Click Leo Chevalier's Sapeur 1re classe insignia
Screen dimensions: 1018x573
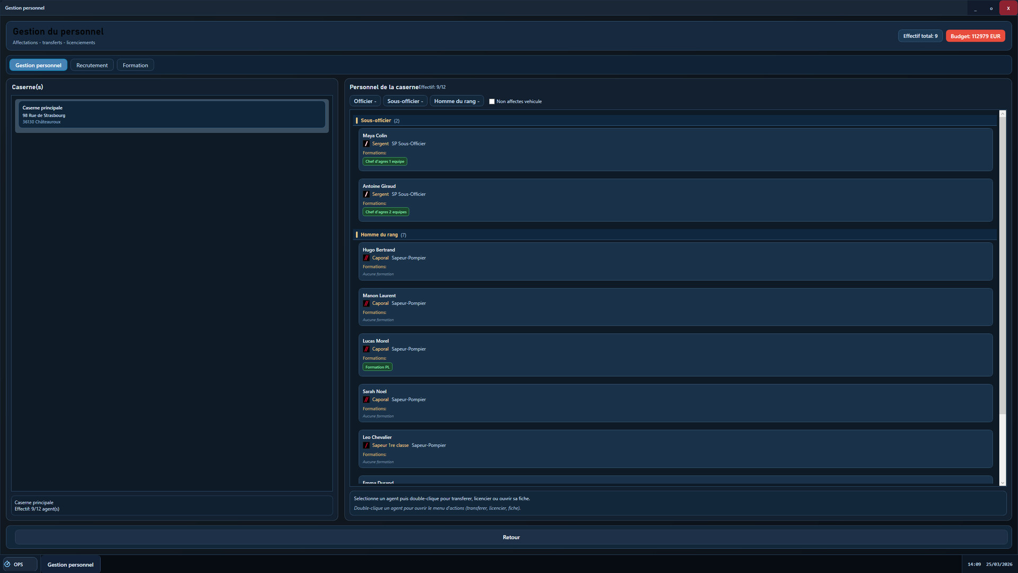(x=366, y=445)
